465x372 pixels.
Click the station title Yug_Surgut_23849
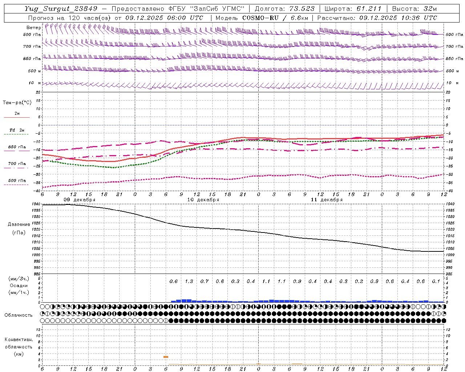61,9
